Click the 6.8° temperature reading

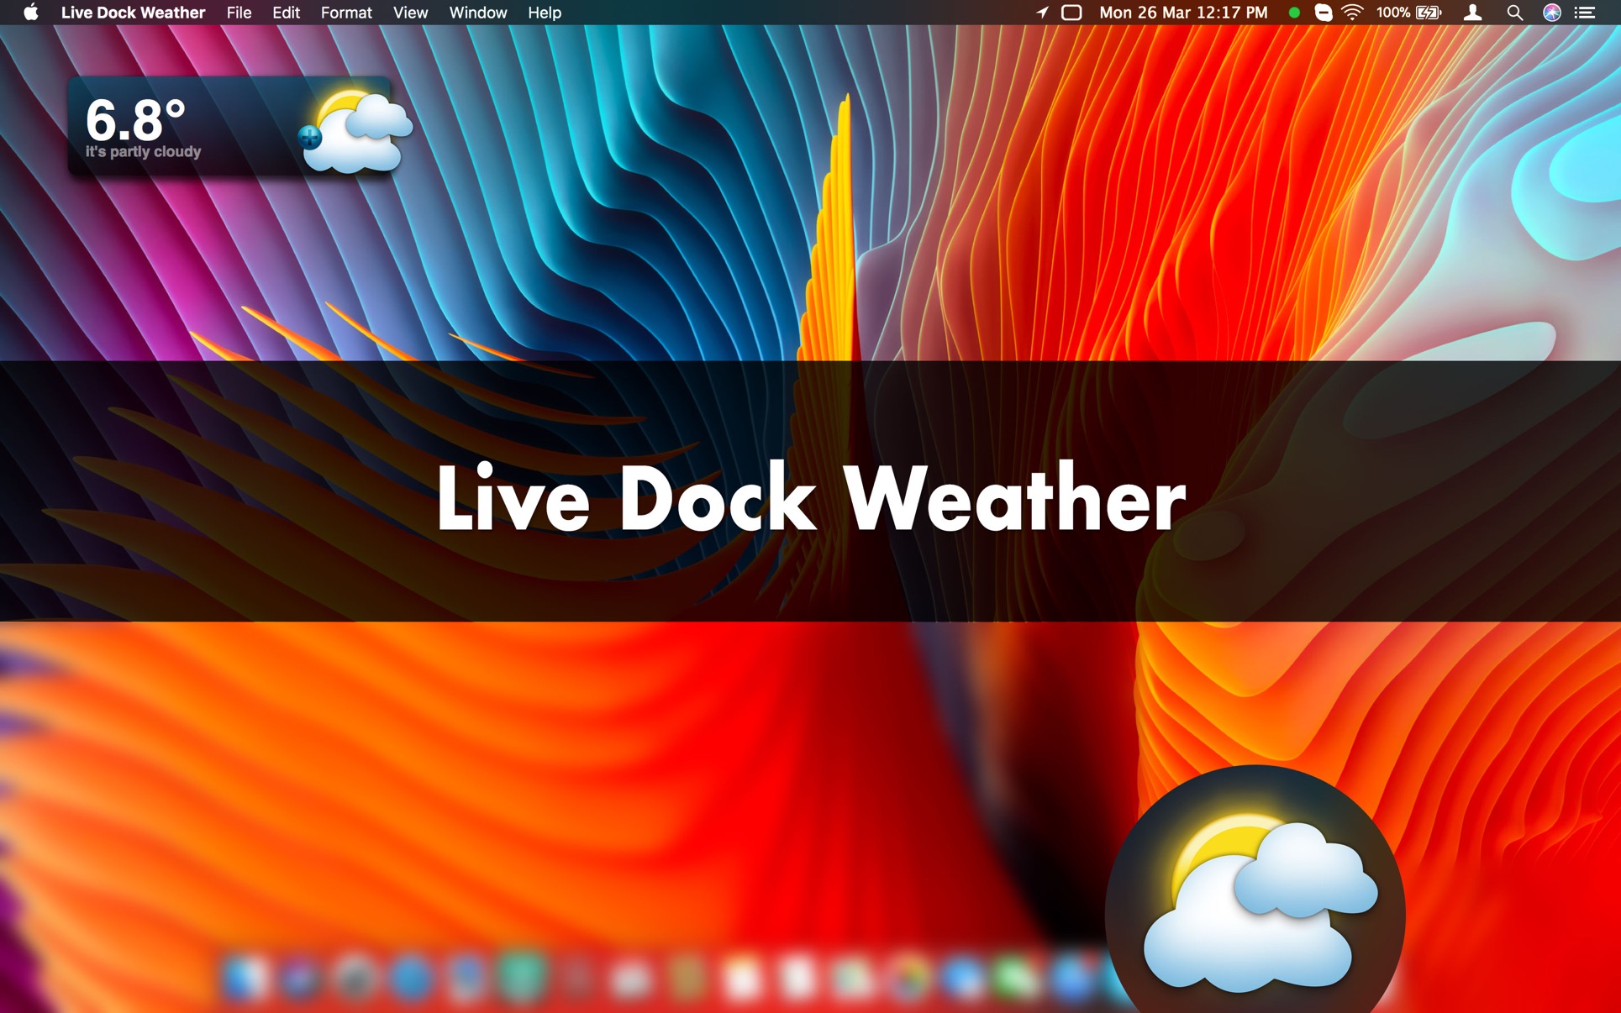(x=134, y=119)
